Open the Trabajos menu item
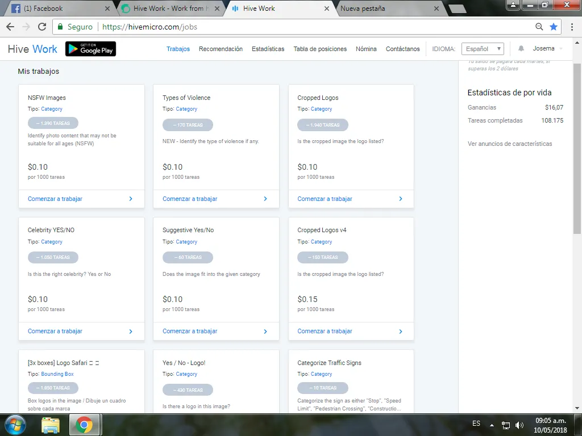 (x=178, y=49)
